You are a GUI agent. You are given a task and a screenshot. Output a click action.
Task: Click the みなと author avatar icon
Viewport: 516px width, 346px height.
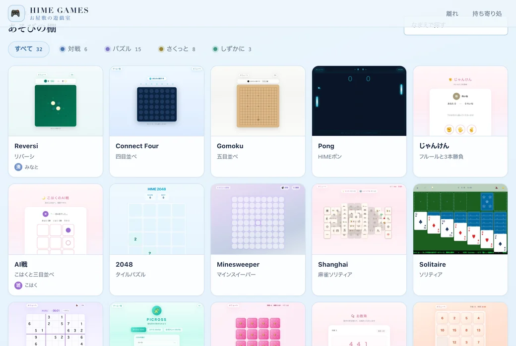(x=18, y=167)
